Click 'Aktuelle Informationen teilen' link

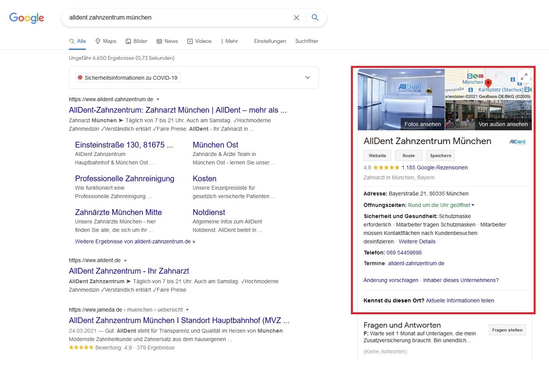point(460,300)
